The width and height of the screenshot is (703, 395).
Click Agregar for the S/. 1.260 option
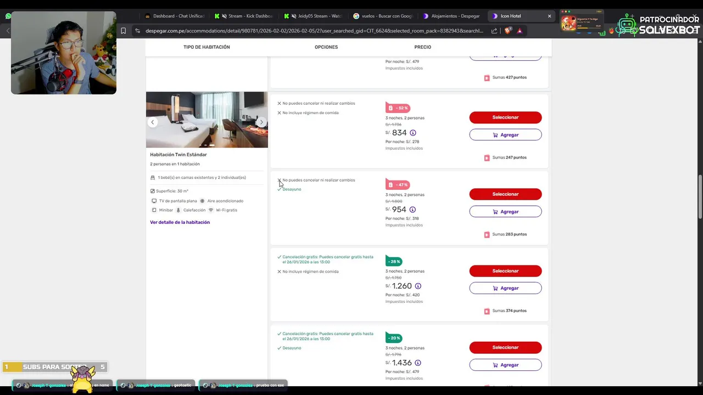tap(505, 288)
